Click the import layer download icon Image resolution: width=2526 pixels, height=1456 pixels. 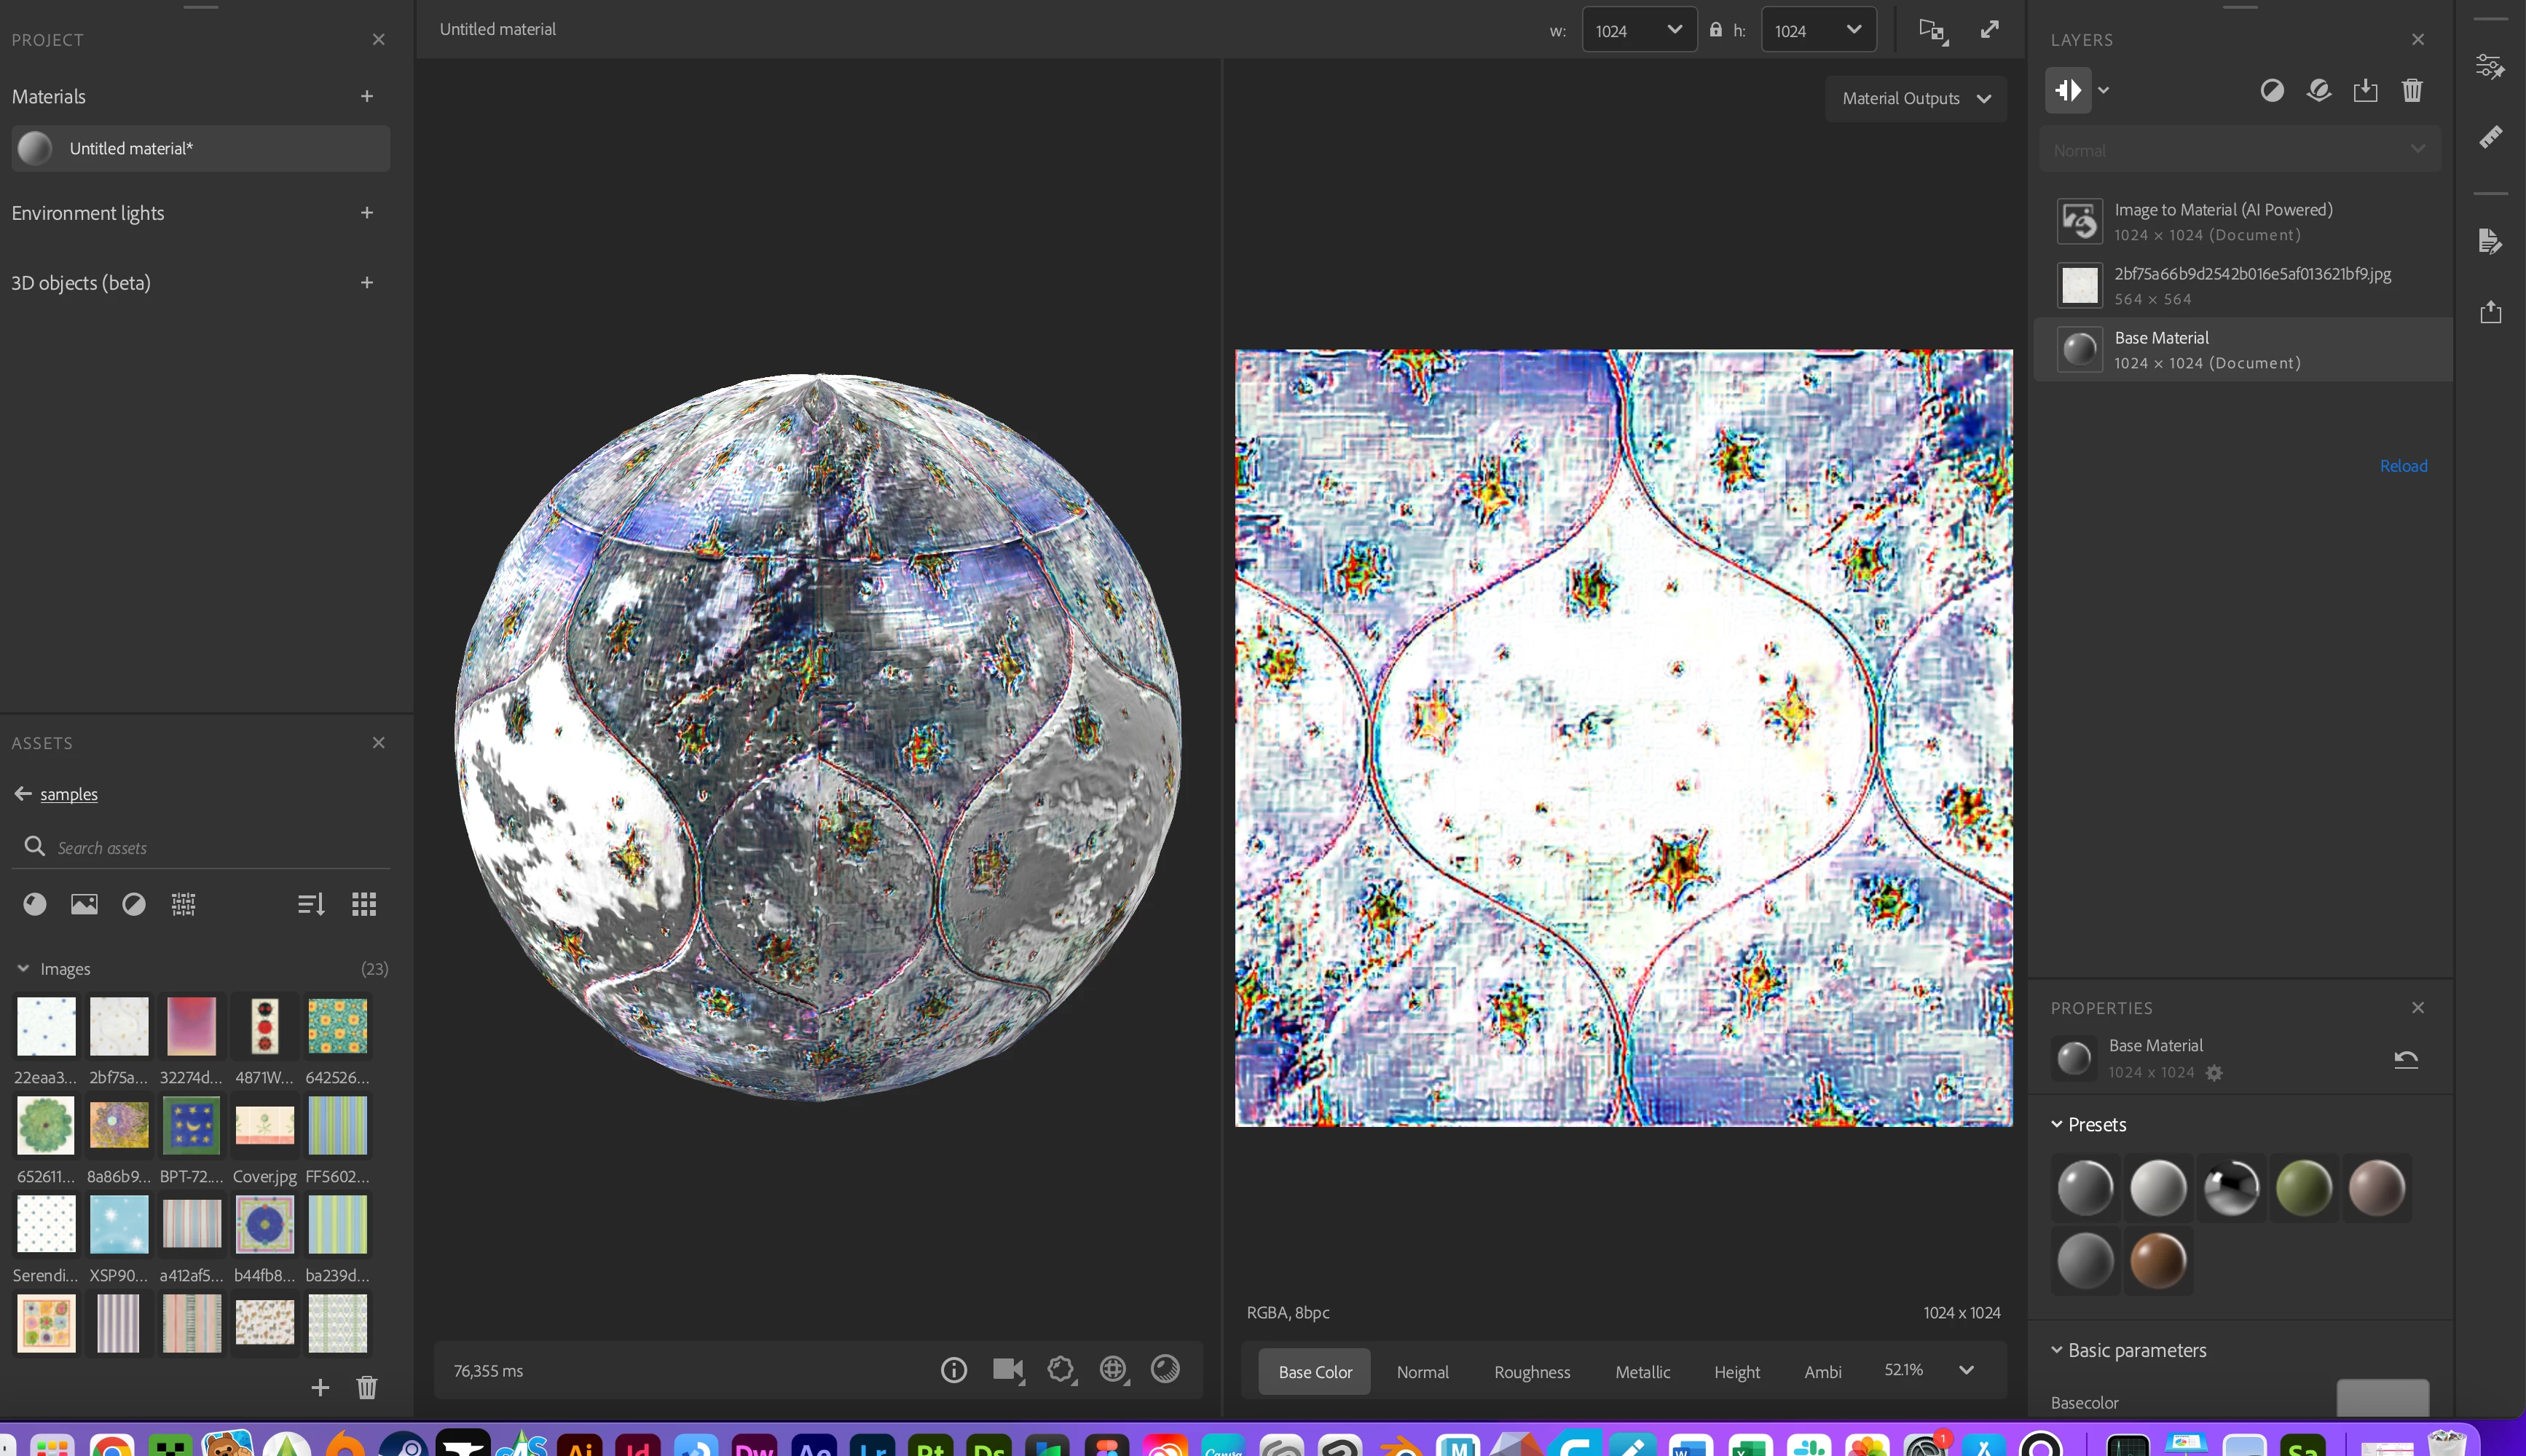(x=2365, y=91)
